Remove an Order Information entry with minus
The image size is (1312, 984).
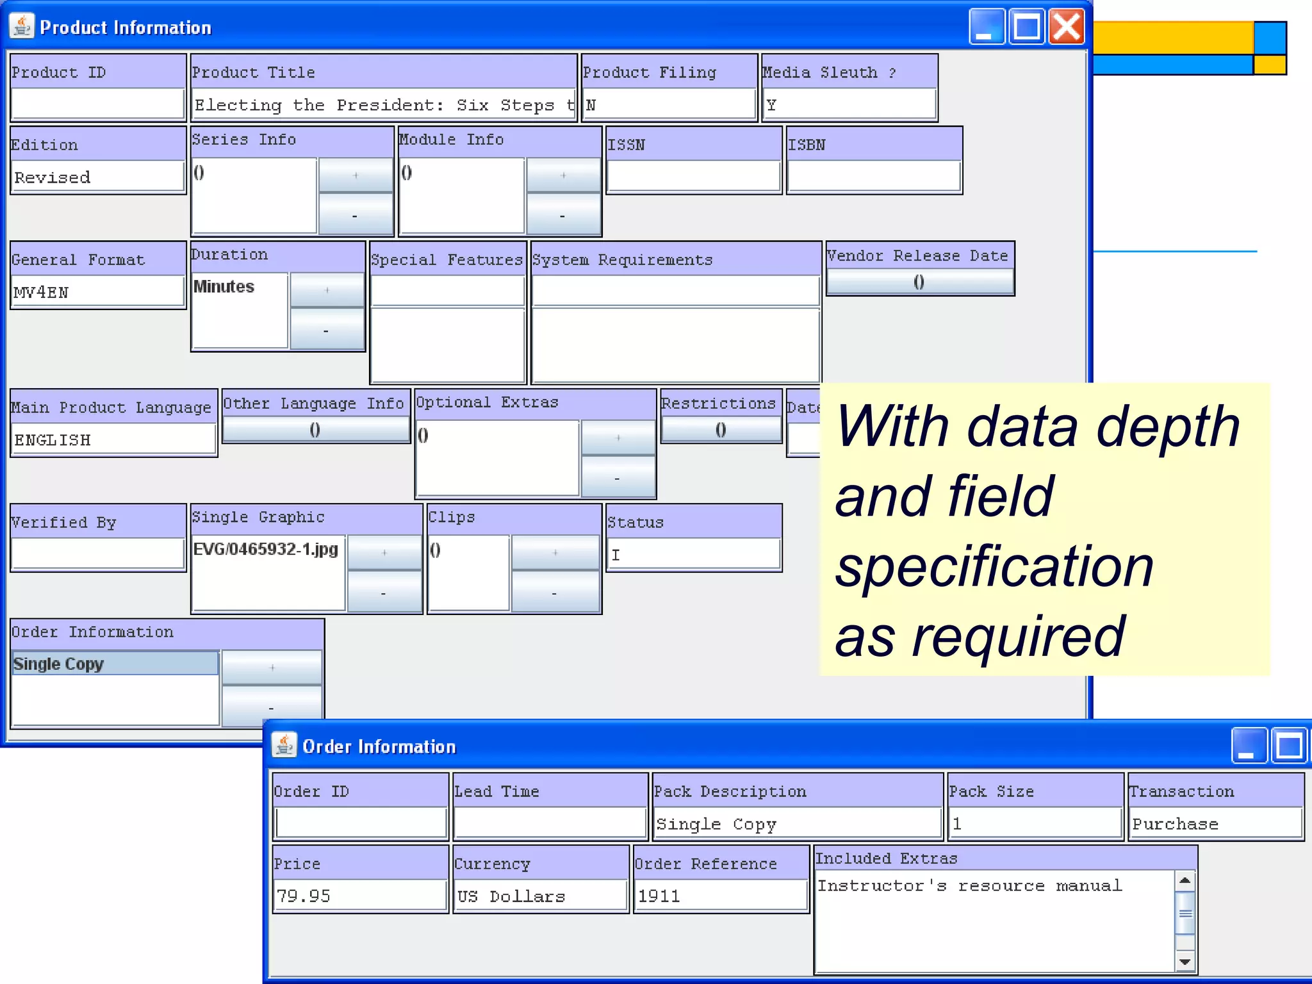[272, 706]
